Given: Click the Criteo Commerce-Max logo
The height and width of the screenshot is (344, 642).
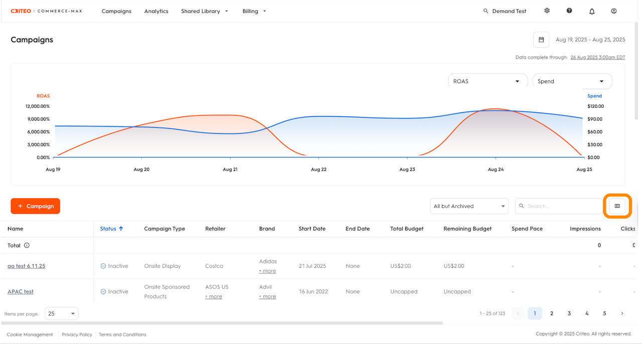Looking at the screenshot, I should coord(46,11).
